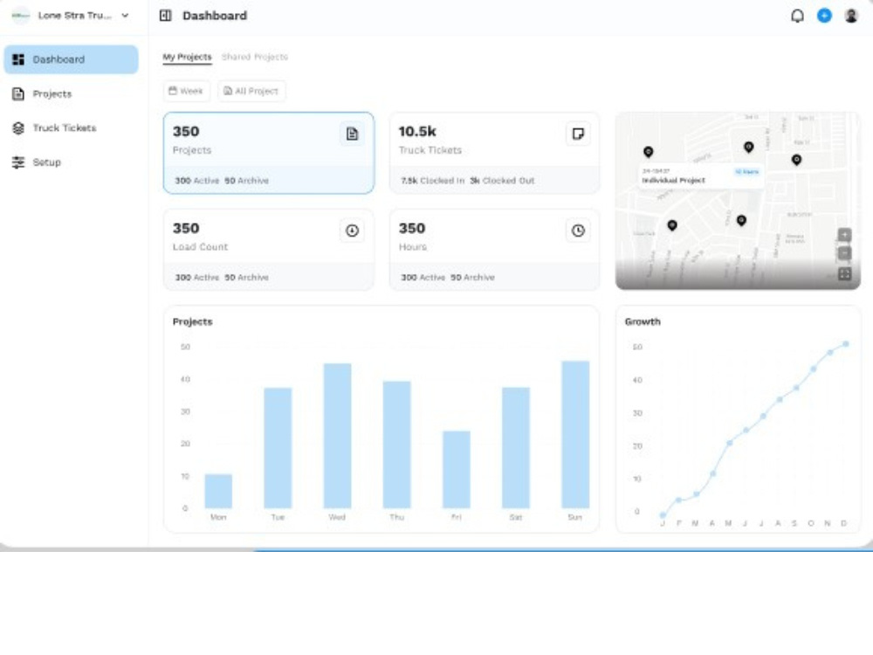Click the top-center map pin

point(749,147)
